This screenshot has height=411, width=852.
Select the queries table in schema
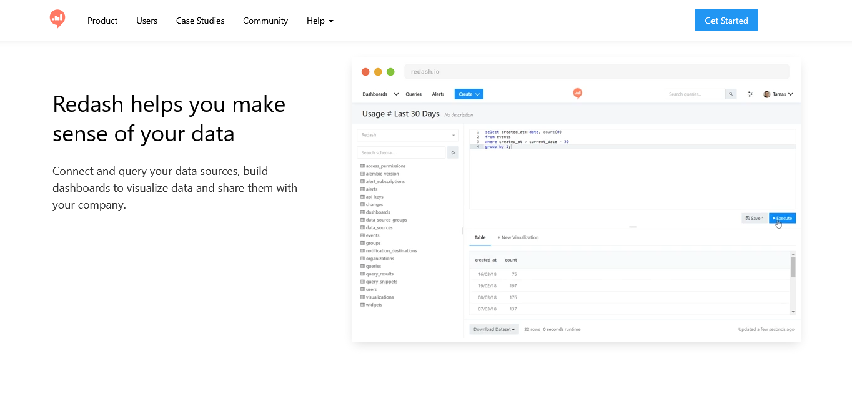click(374, 266)
